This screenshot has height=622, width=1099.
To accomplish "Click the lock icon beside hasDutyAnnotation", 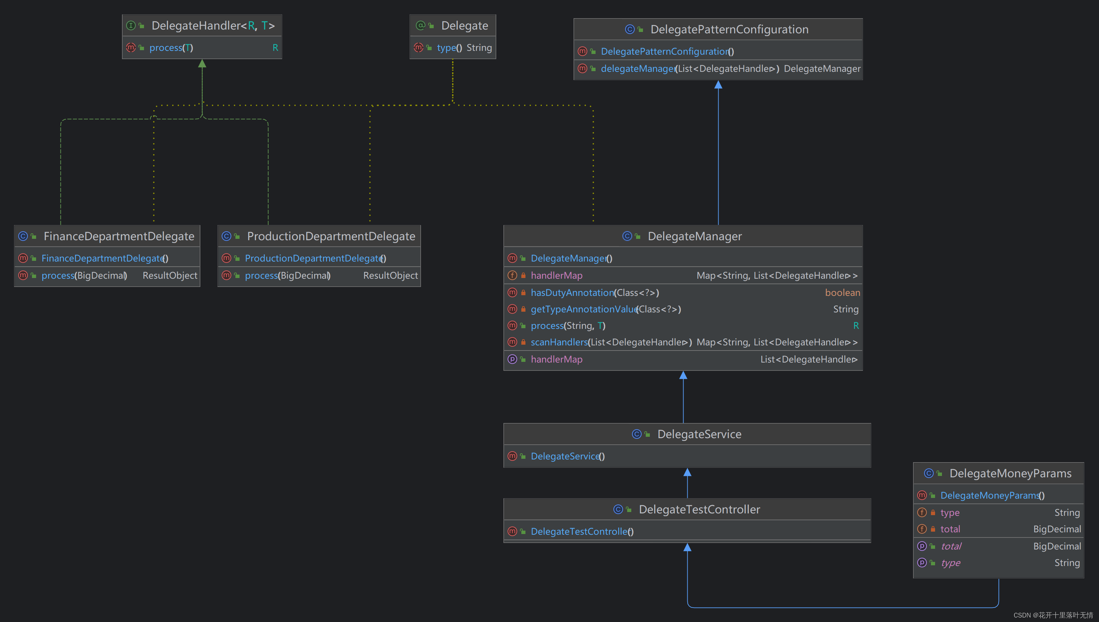I will [523, 293].
